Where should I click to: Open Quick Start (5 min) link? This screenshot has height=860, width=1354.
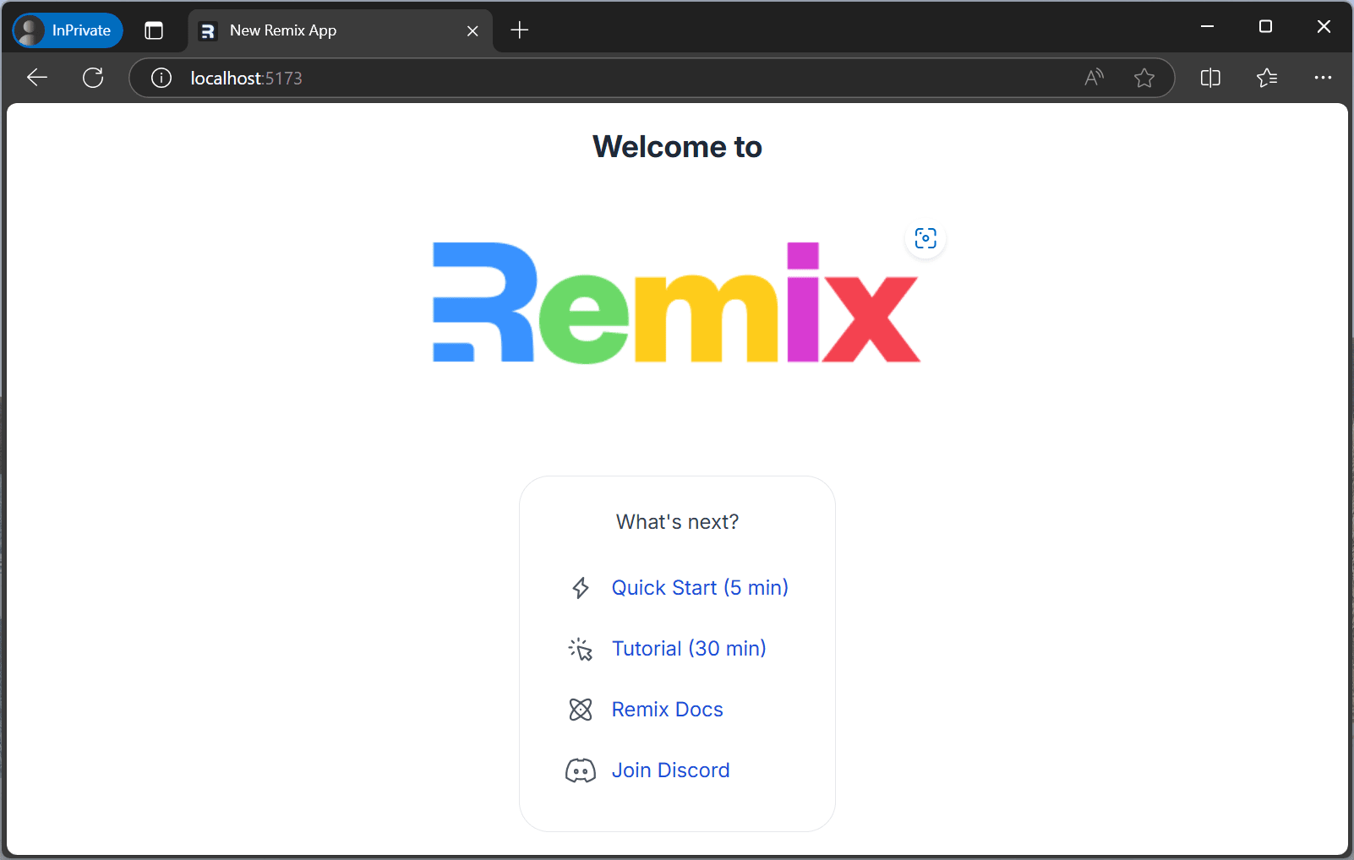click(x=700, y=588)
